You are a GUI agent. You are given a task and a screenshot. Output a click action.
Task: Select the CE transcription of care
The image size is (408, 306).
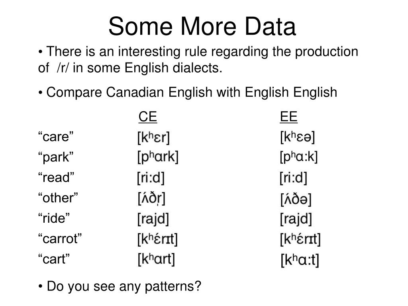(153, 137)
